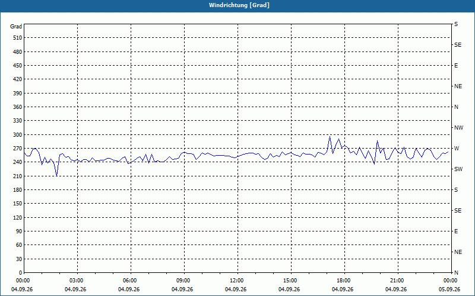The image size is (475, 296).
Task: Select the 00:00 label above 05.09.26
Action: [451, 281]
